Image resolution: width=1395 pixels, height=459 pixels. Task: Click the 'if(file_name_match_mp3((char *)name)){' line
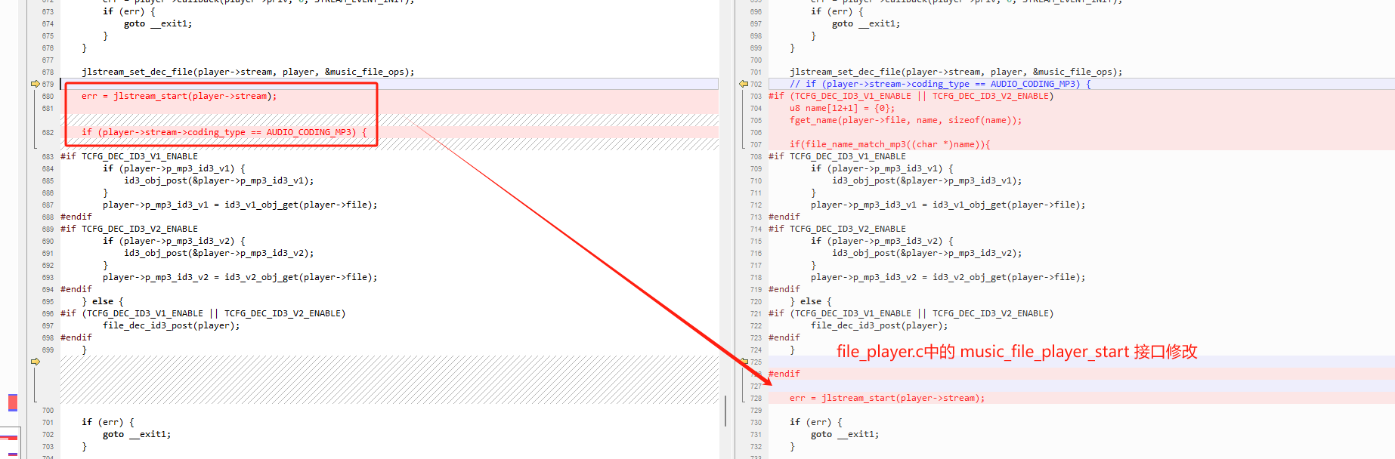889,144
